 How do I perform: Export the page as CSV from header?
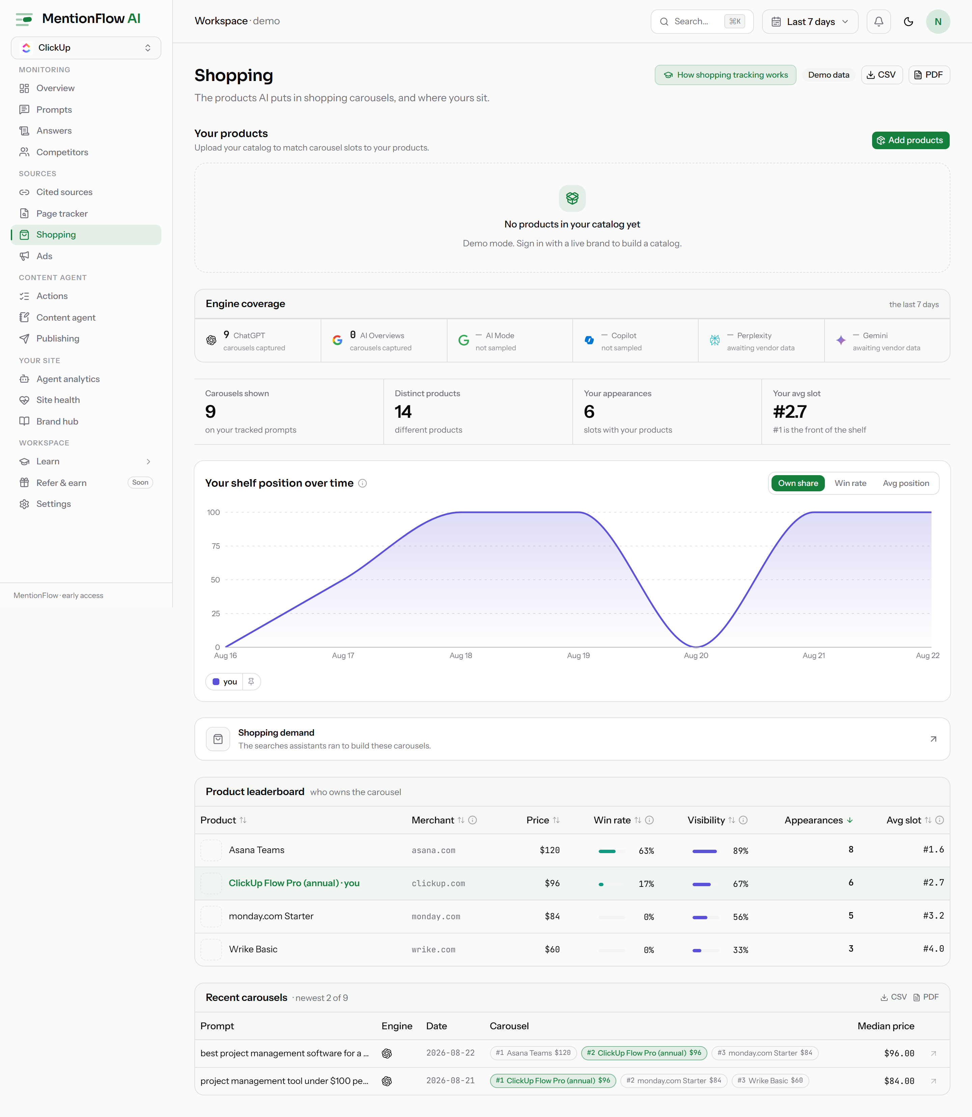(x=882, y=75)
